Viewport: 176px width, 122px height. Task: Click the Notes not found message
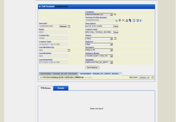click(x=96, y=109)
